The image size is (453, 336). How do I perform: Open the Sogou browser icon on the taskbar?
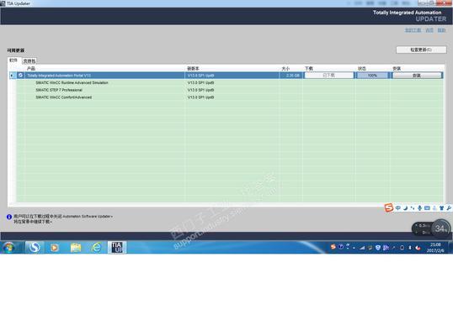pos(35,247)
